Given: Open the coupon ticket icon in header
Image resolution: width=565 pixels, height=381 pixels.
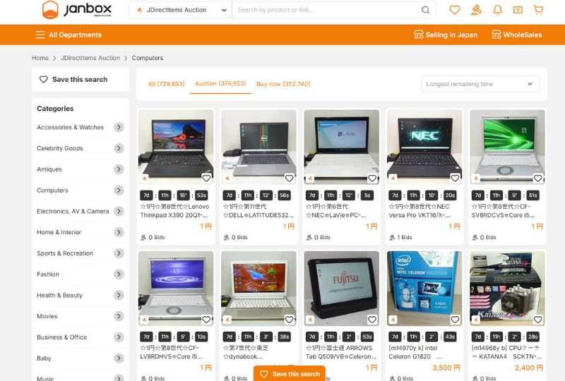Looking at the screenshot, I should [518, 10].
